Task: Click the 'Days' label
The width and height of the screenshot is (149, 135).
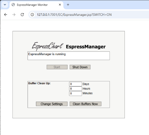Action: pyautogui.click(x=86, y=84)
